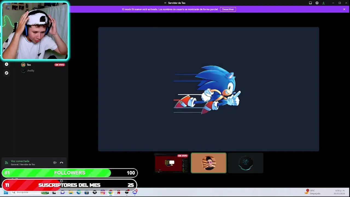The width and height of the screenshot is (350, 197).
Task: Click the green download update icon
Action: point(323,3)
